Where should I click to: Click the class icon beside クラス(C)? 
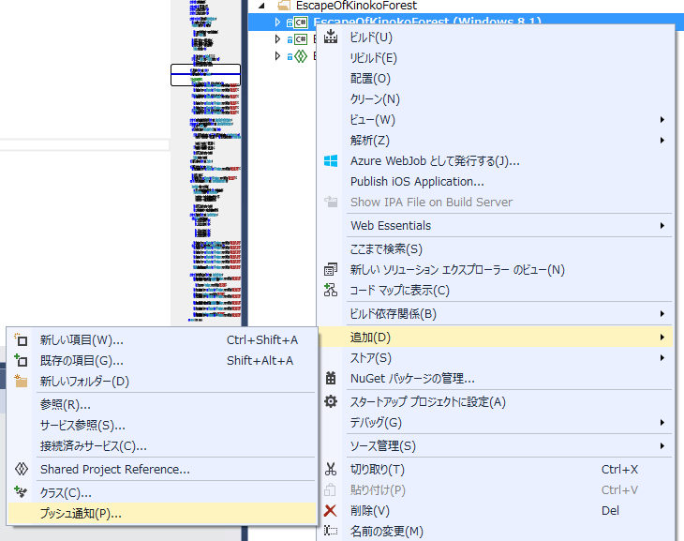(21, 492)
